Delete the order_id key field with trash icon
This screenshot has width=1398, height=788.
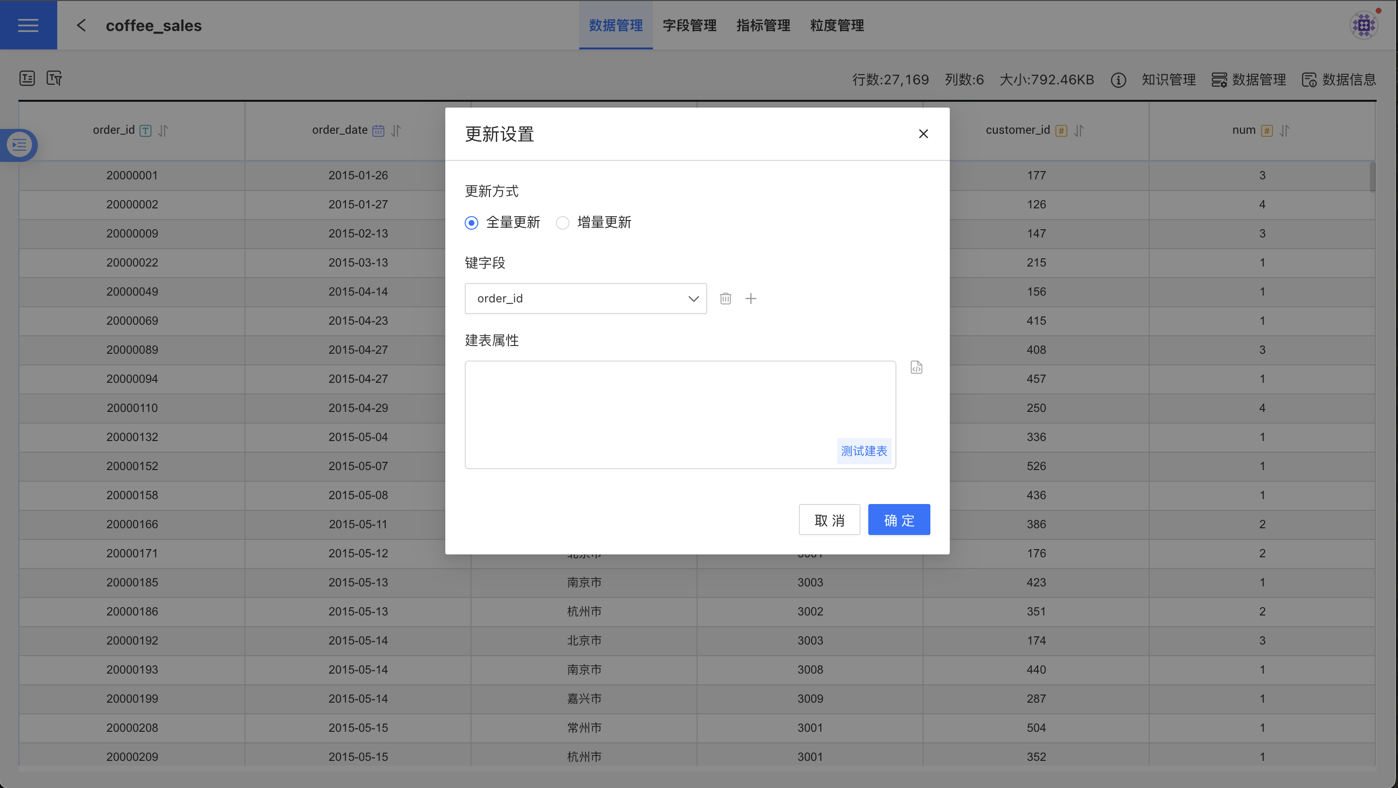click(725, 298)
